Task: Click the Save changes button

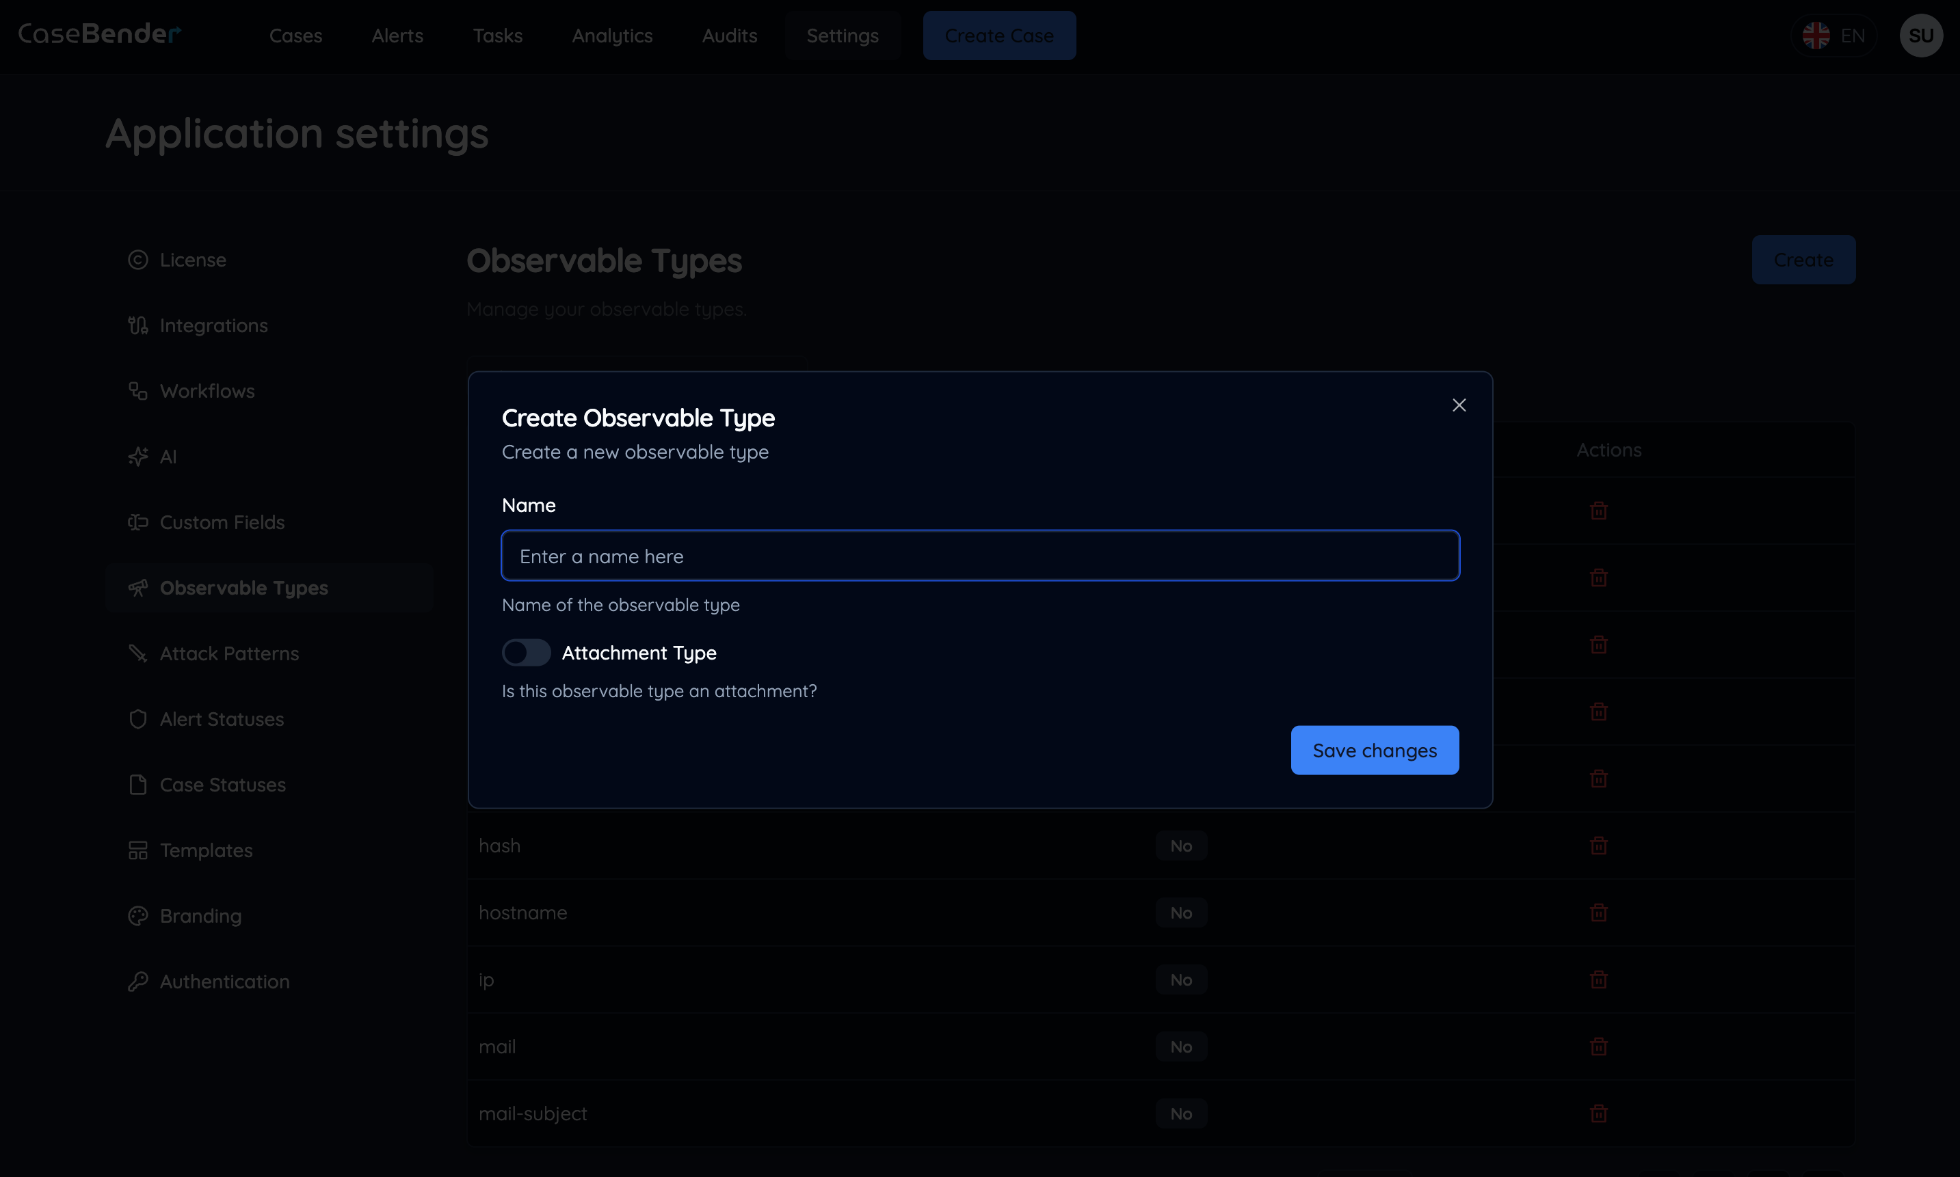Action: click(x=1375, y=750)
